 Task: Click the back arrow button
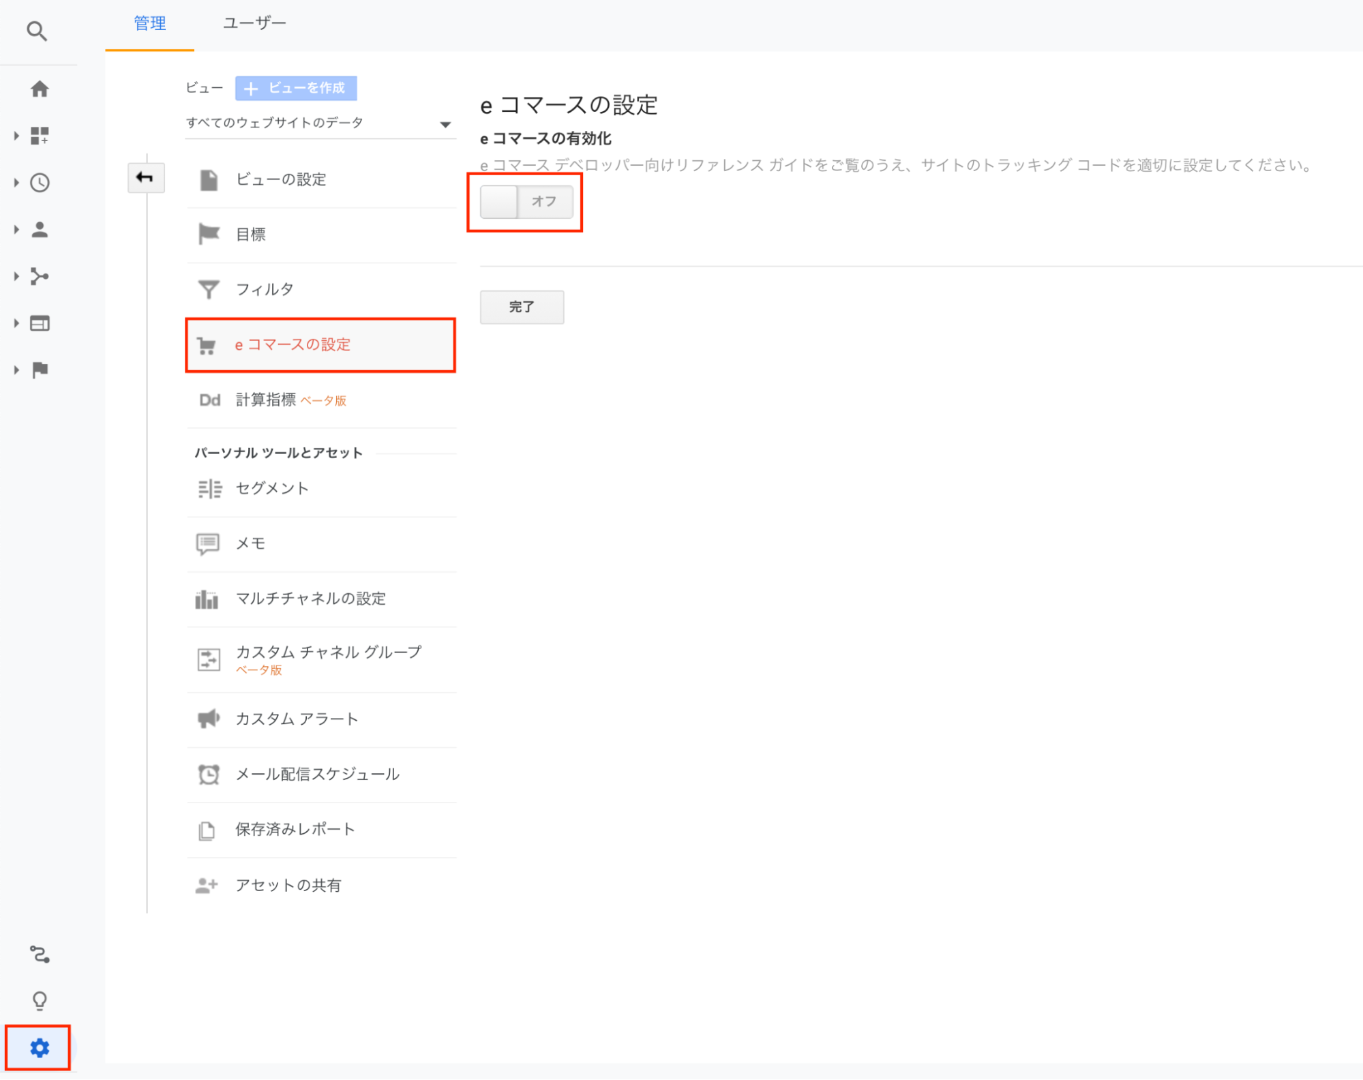(x=146, y=178)
